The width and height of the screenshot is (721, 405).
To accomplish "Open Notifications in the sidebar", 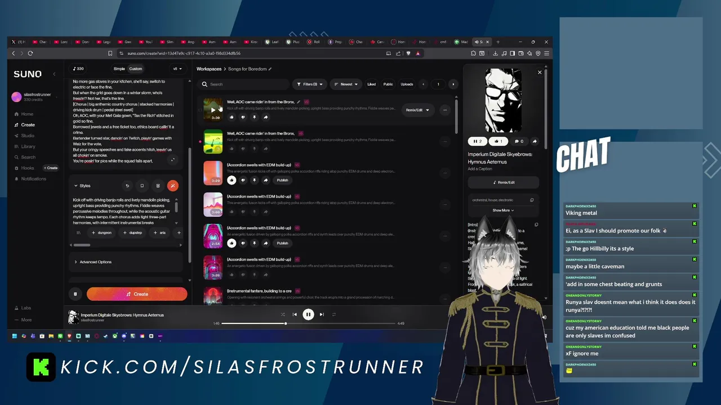I will coord(33,179).
